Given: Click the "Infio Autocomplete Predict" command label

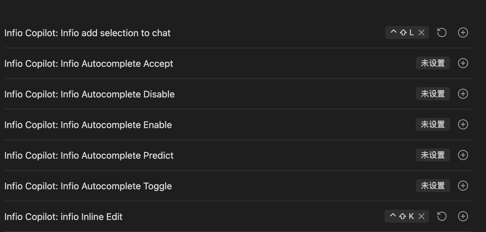Looking at the screenshot, I should click(x=88, y=155).
